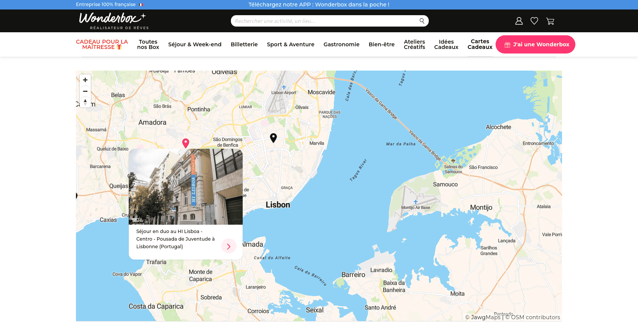Open the wishlist heart icon
This screenshot has width=638, height=334.
[x=534, y=21]
